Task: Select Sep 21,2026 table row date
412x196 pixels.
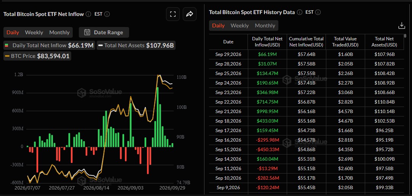Action: [x=228, y=112]
